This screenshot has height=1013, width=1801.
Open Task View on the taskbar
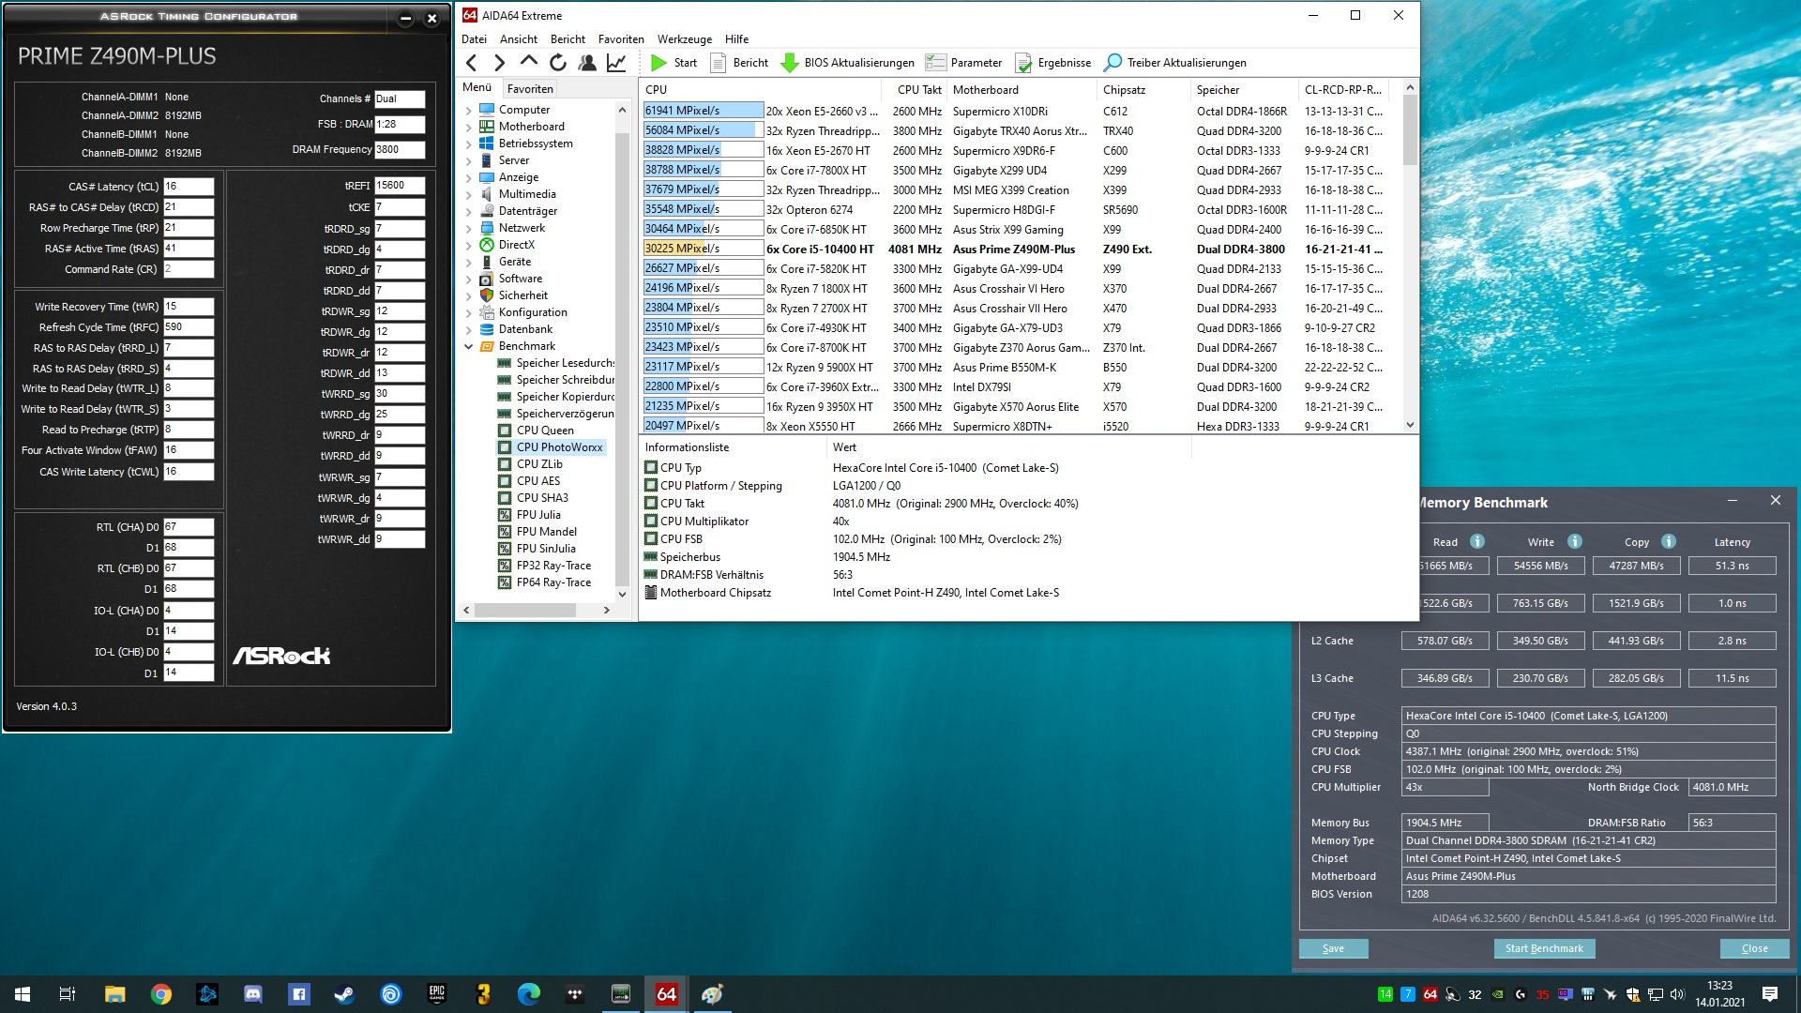(68, 994)
